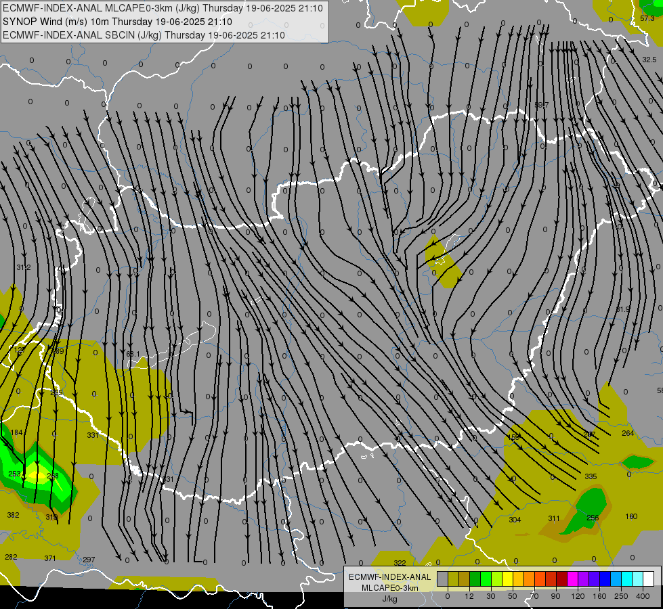663x609 pixels.
Task: Click the 32.5 value on the map
Action: 649,60
